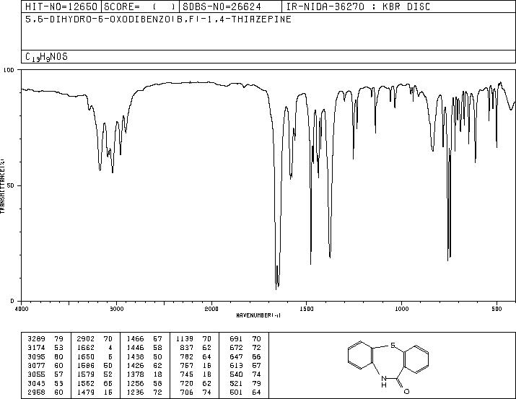Select peak value 1378 in table

click(135, 374)
